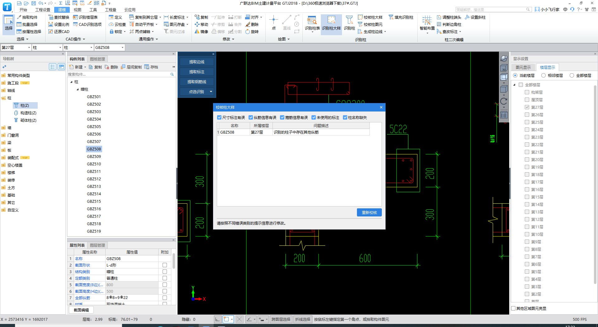Open the 云应用 ribbon tab
Viewport: 598px width, 327px height.
coord(130,10)
